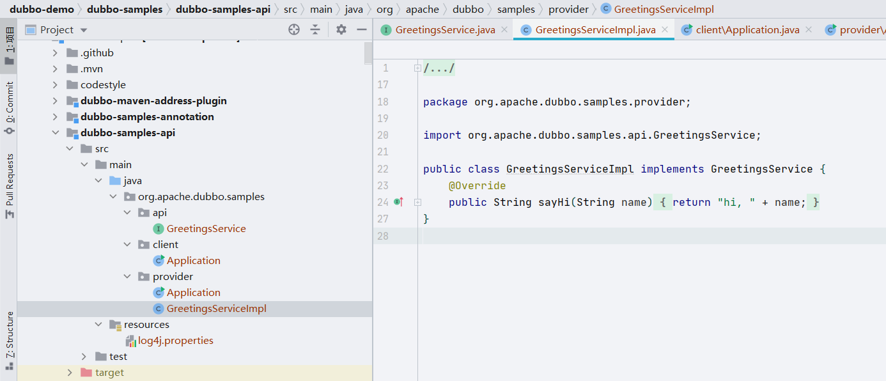Collapse the client package

pos(128,244)
